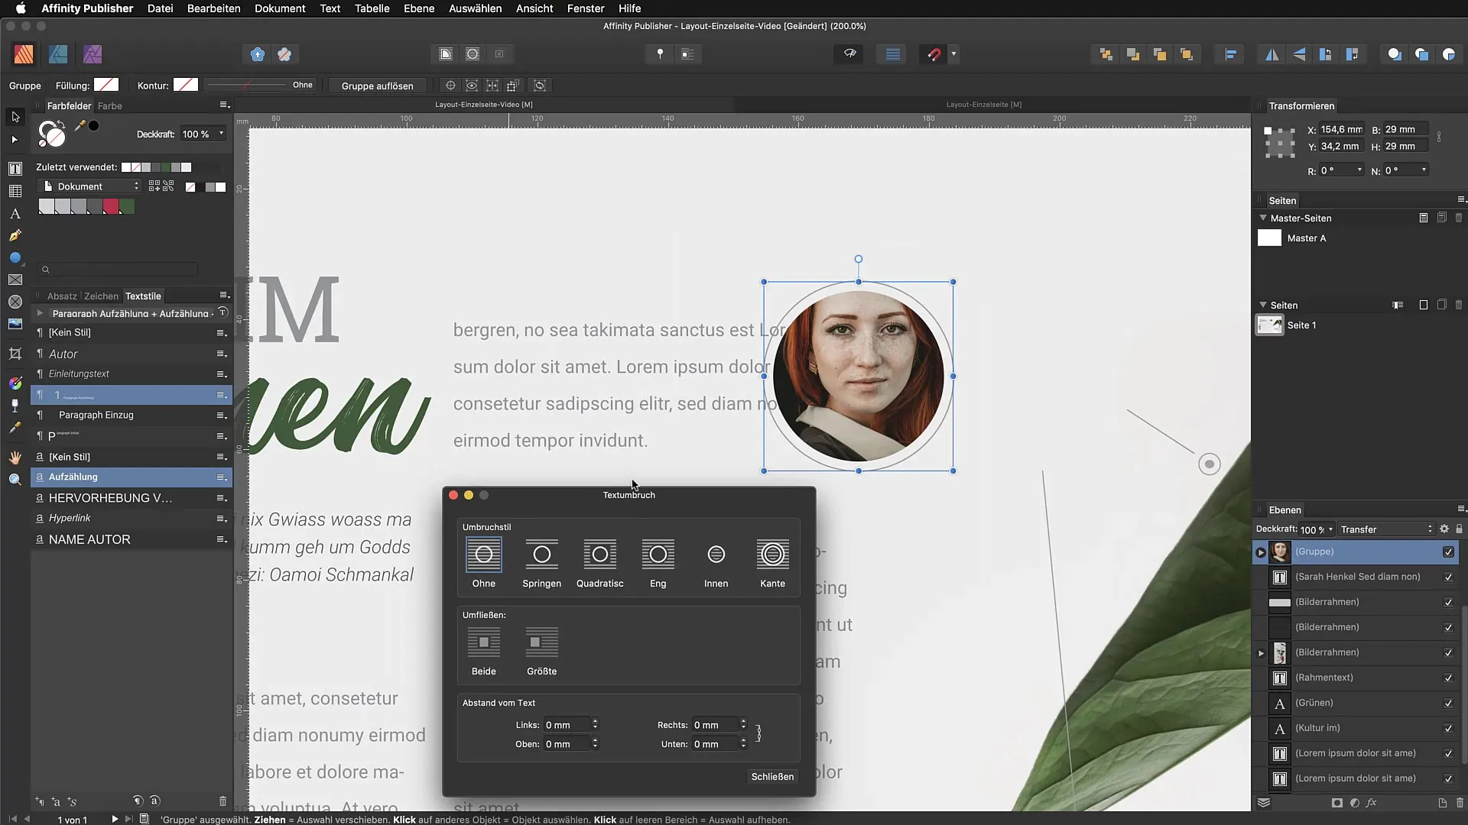
Task: Switch to Publisher persona icon
Action: click(x=24, y=54)
